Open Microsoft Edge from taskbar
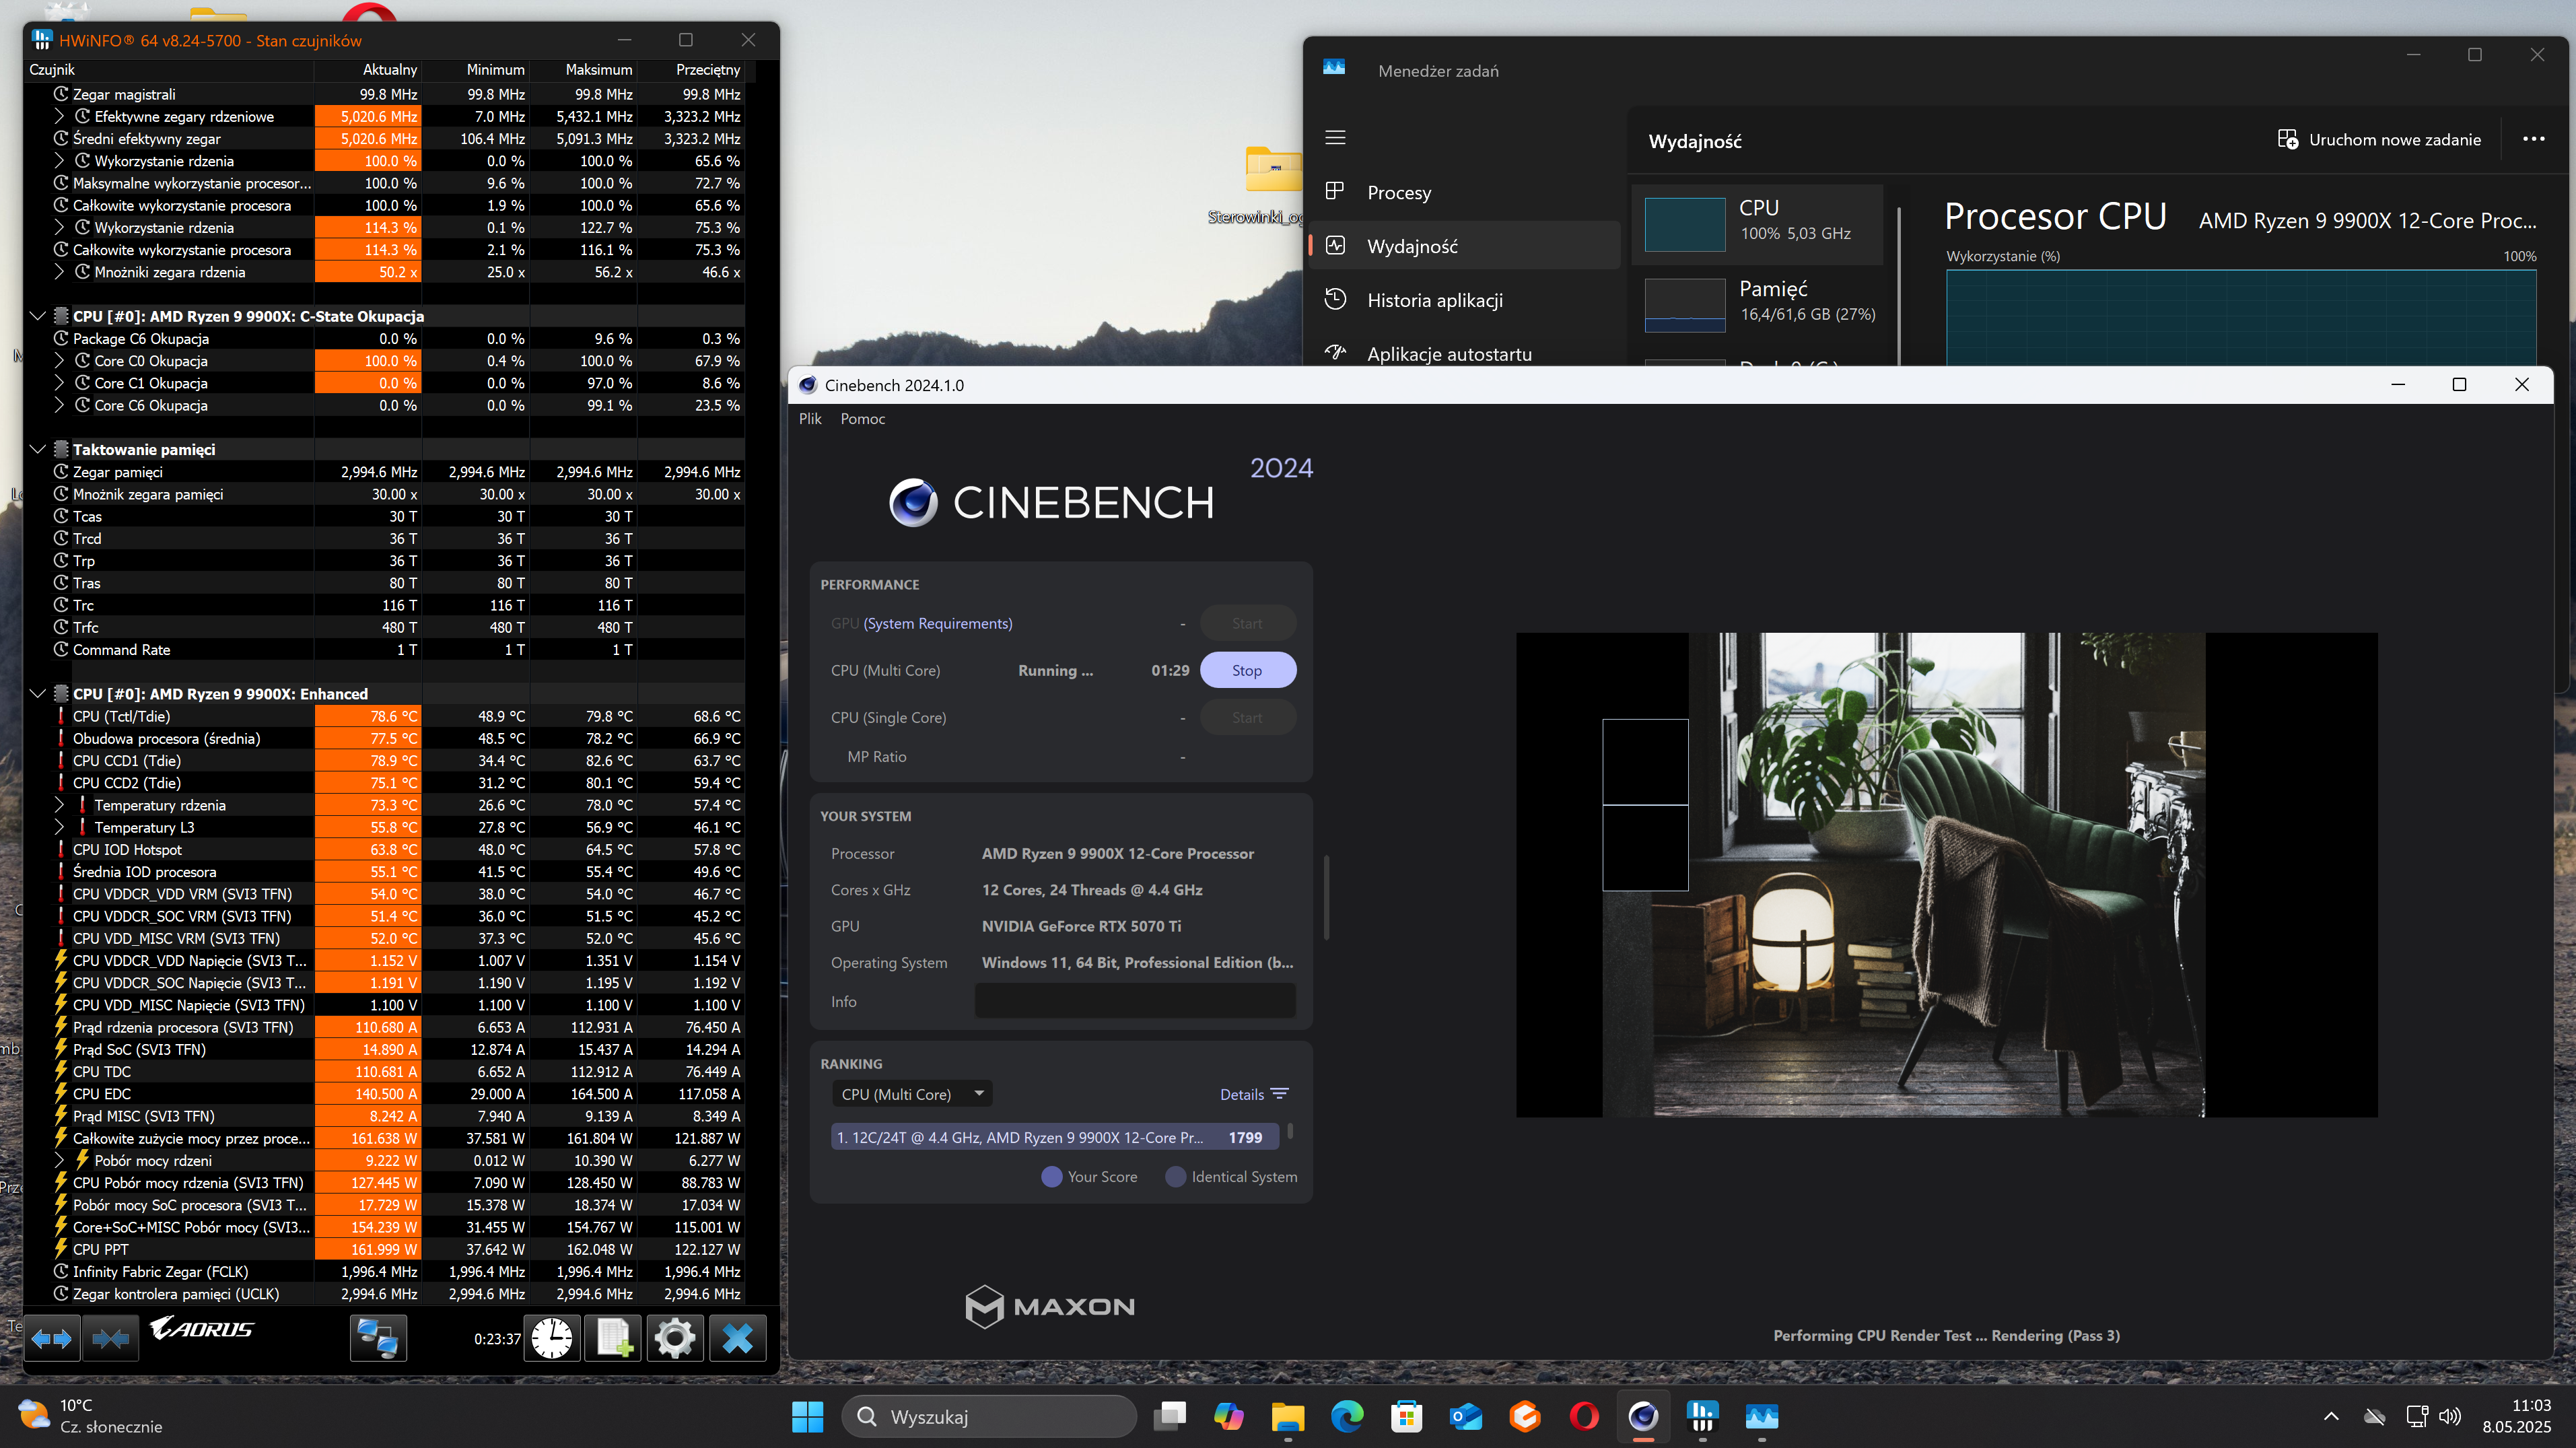Image resolution: width=2576 pixels, height=1448 pixels. click(x=1347, y=1416)
